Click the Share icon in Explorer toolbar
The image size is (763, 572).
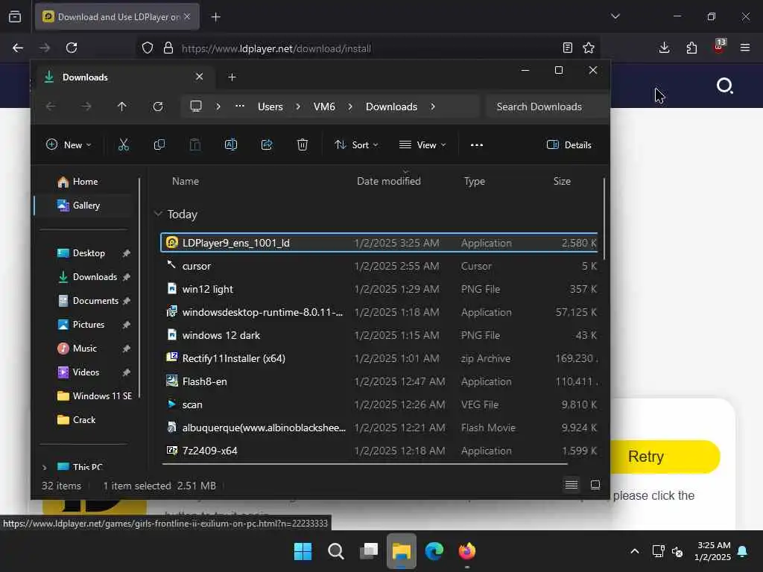coord(267,145)
